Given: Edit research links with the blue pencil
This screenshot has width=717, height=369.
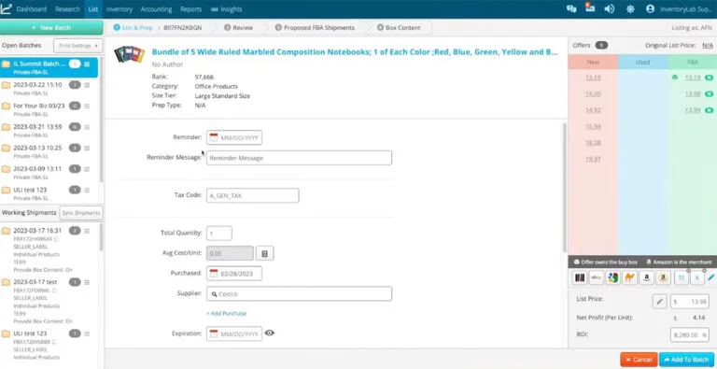Looking at the screenshot, I should click(x=710, y=277).
